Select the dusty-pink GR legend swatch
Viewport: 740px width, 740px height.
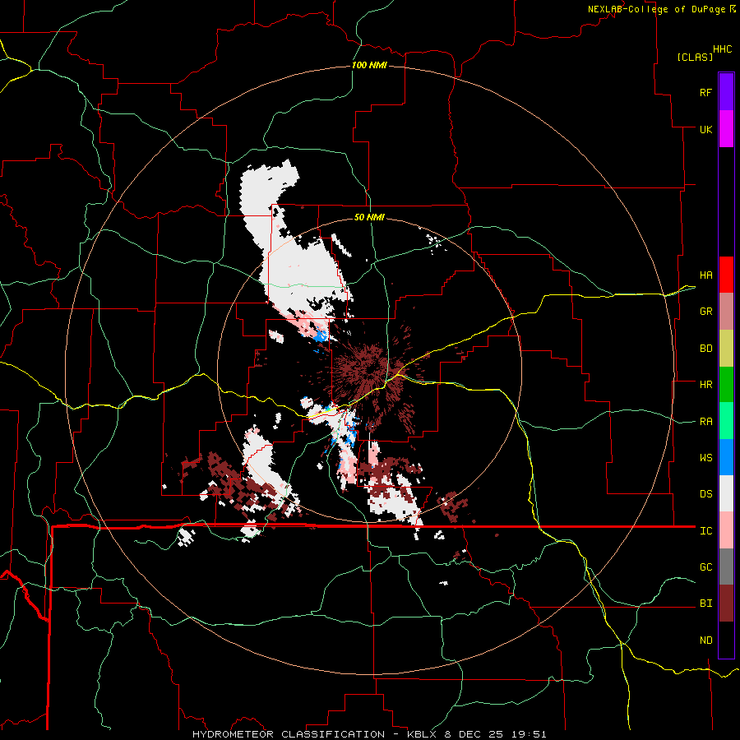(x=726, y=311)
